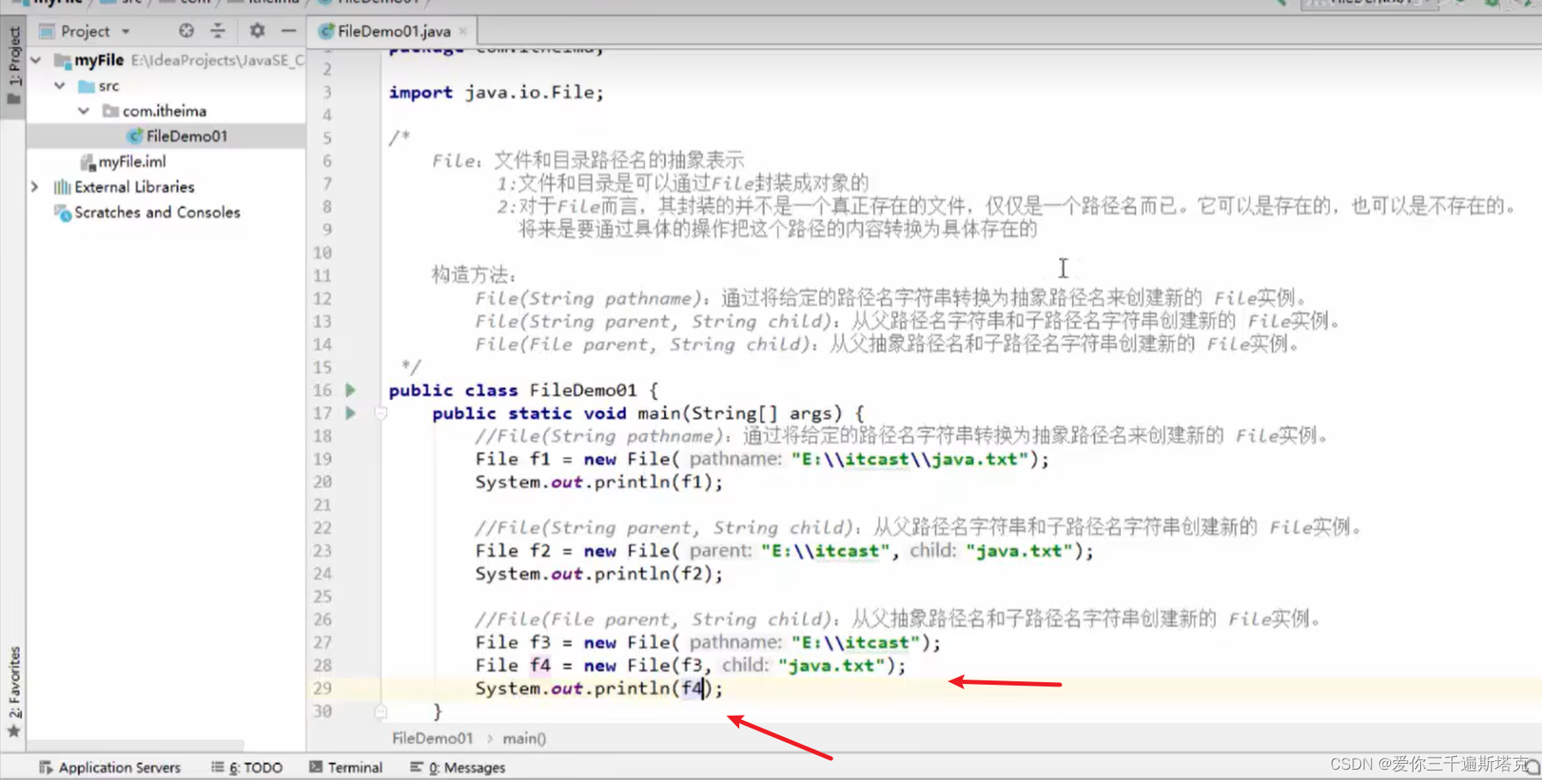
Task: Click the Scratches and Consoles icon
Action: pos(63,212)
